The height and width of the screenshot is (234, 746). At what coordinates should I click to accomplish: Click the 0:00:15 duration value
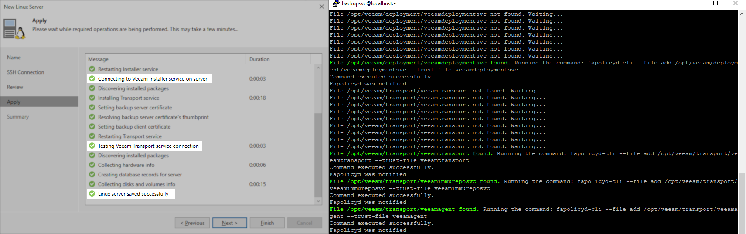pos(257,184)
